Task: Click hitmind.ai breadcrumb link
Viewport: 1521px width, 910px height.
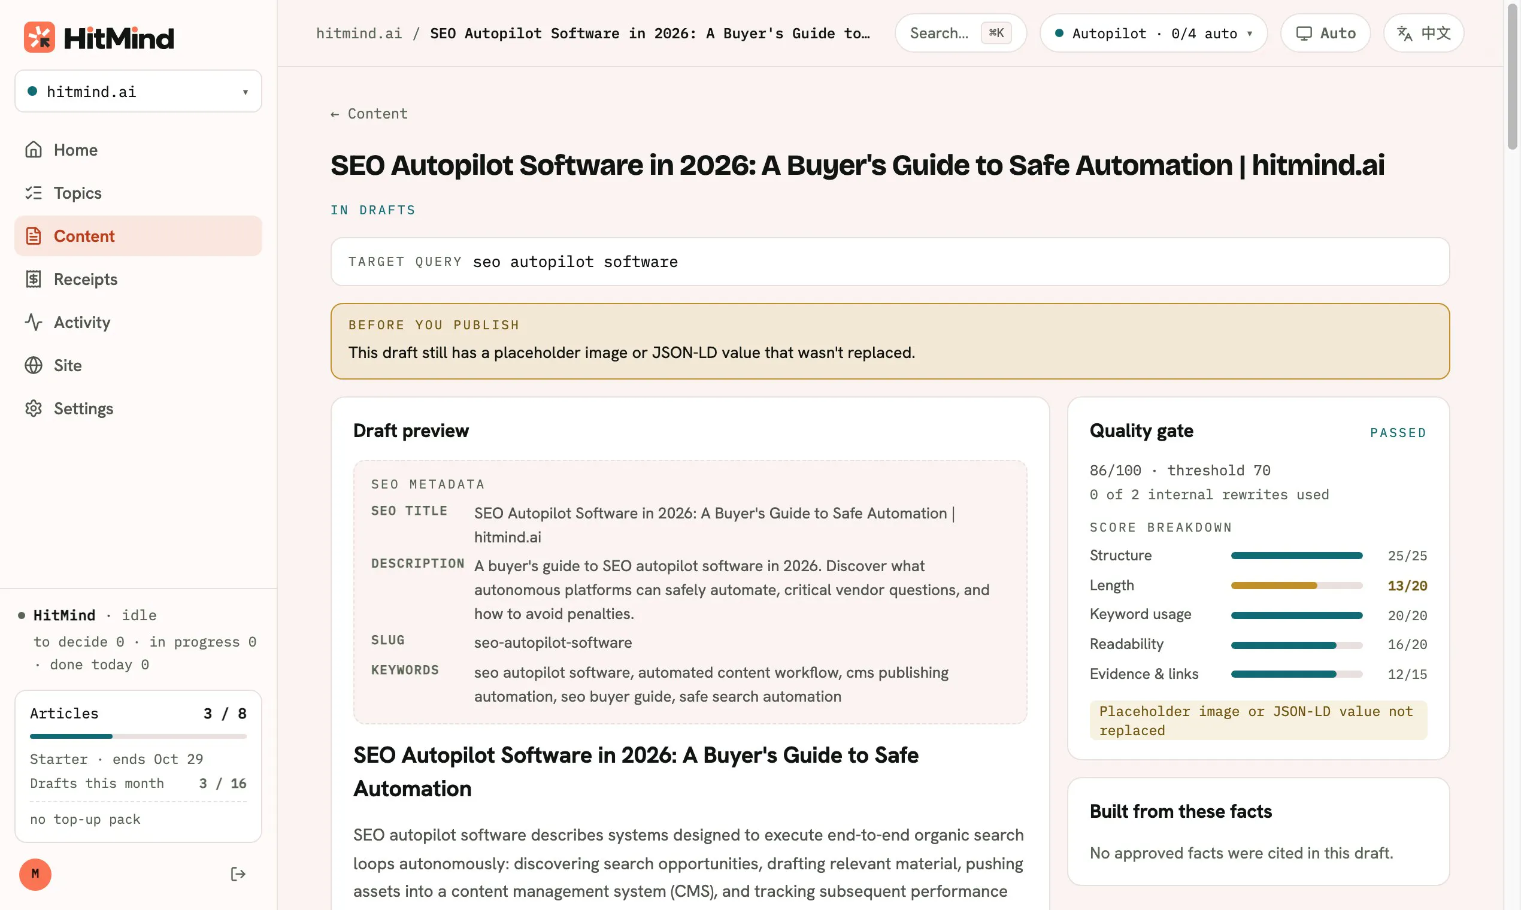Action: pyautogui.click(x=359, y=33)
